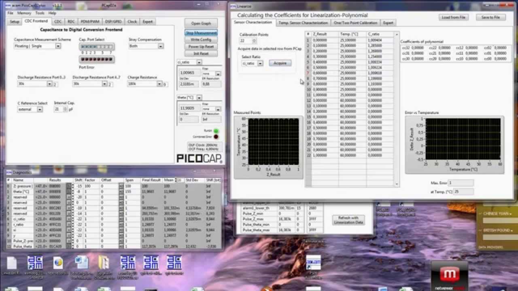Adjust the Internal Cap. stepper
The image size is (518, 291).
(66, 109)
